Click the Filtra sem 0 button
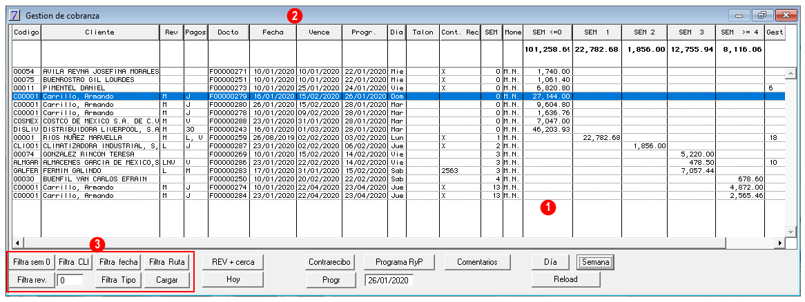Image resolution: width=805 pixels, height=302 pixels. tap(32, 262)
